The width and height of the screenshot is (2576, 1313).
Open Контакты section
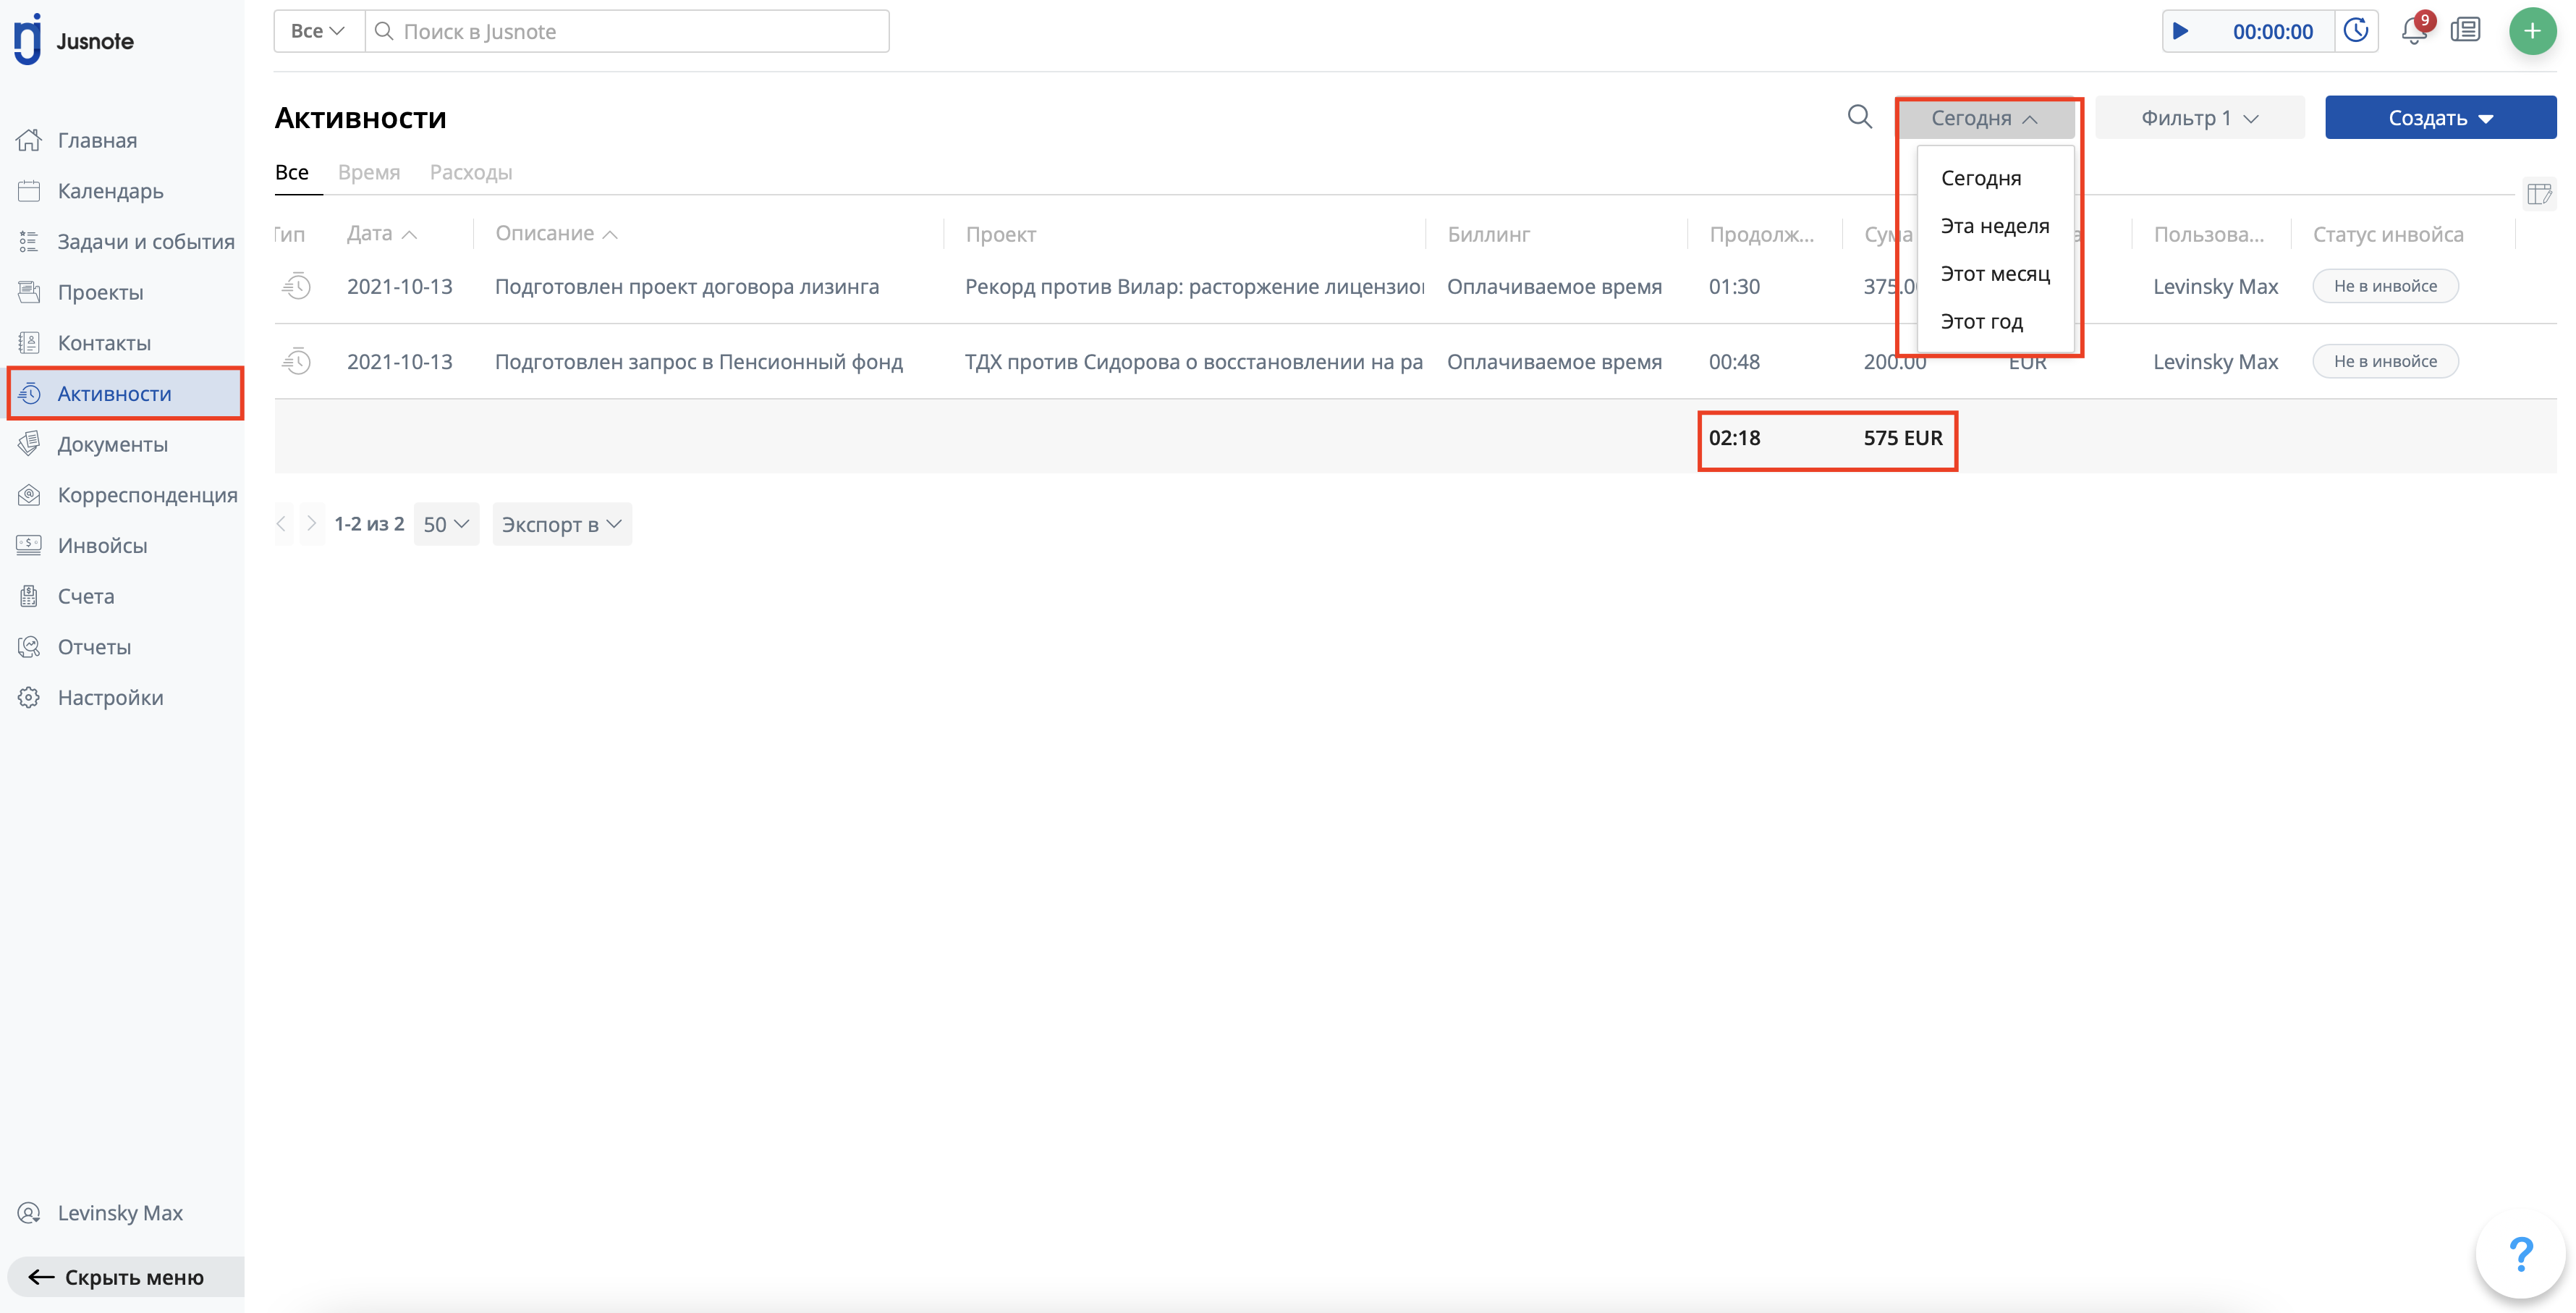[x=104, y=343]
